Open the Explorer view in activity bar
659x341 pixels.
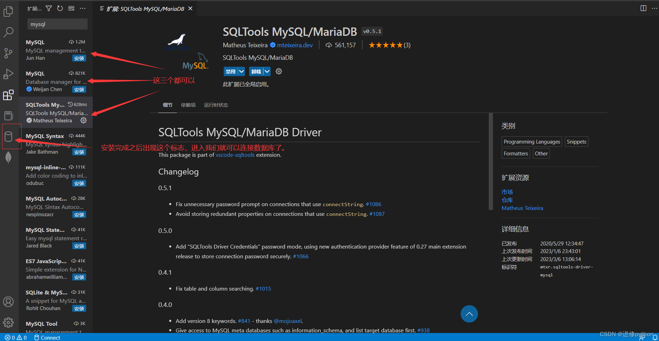(8, 11)
